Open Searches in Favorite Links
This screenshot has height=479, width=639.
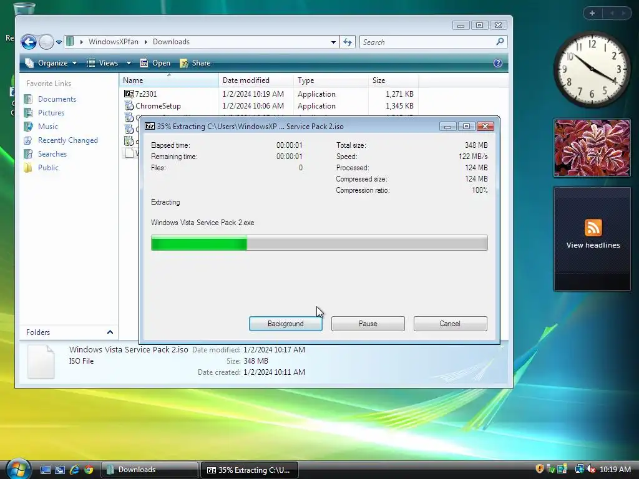pyautogui.click(x=52, y=154)
